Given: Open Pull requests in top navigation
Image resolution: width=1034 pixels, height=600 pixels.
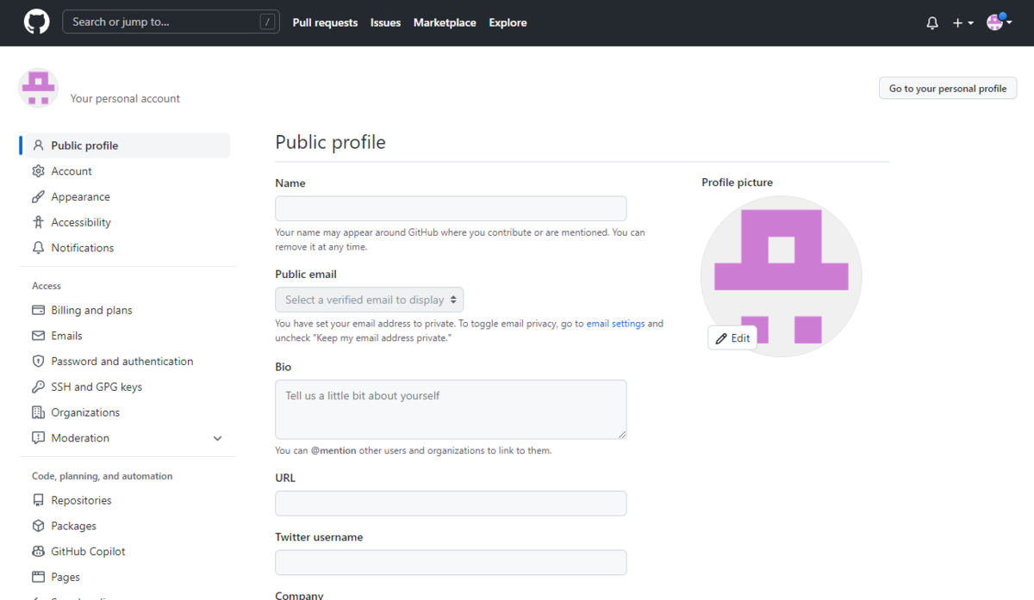Looking at the screenshot, I should coord(325,23).
